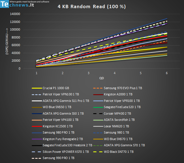Select 'Kingston A2000 1 TB' legend label
Image resolution: width=184 pixels, height=163 pixels.
(x=118, y=94)
